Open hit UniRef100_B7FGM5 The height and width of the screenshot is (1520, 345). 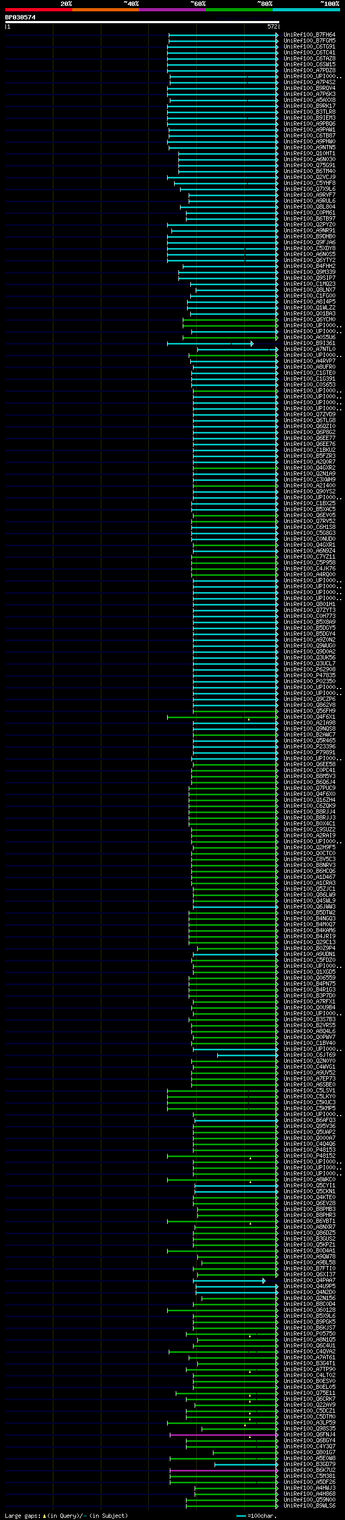tap(309, 41)
